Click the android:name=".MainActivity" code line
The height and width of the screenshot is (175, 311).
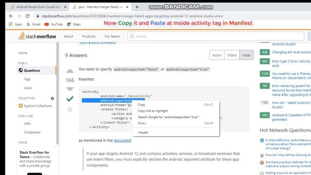(126, 96)
